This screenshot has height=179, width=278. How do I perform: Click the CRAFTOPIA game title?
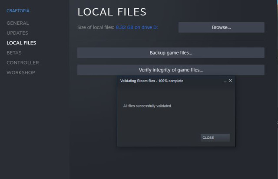point(18,10)
